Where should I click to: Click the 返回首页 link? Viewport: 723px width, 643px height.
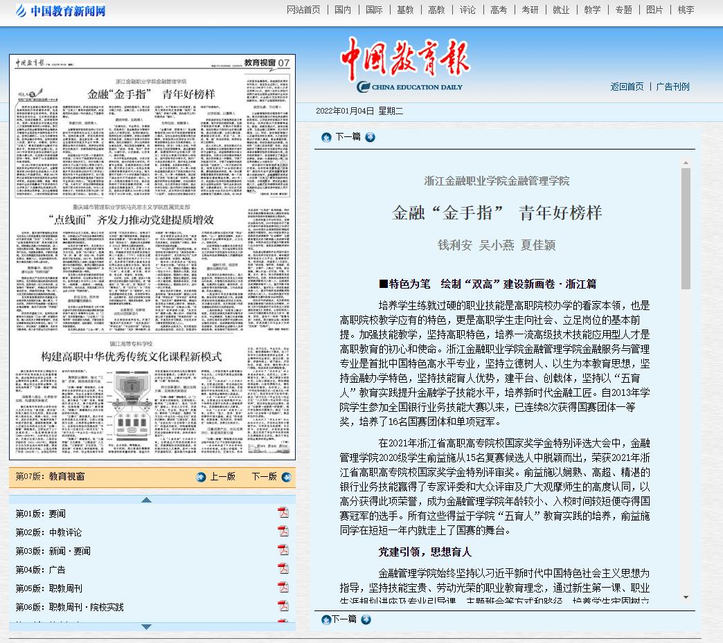(627, 87)
